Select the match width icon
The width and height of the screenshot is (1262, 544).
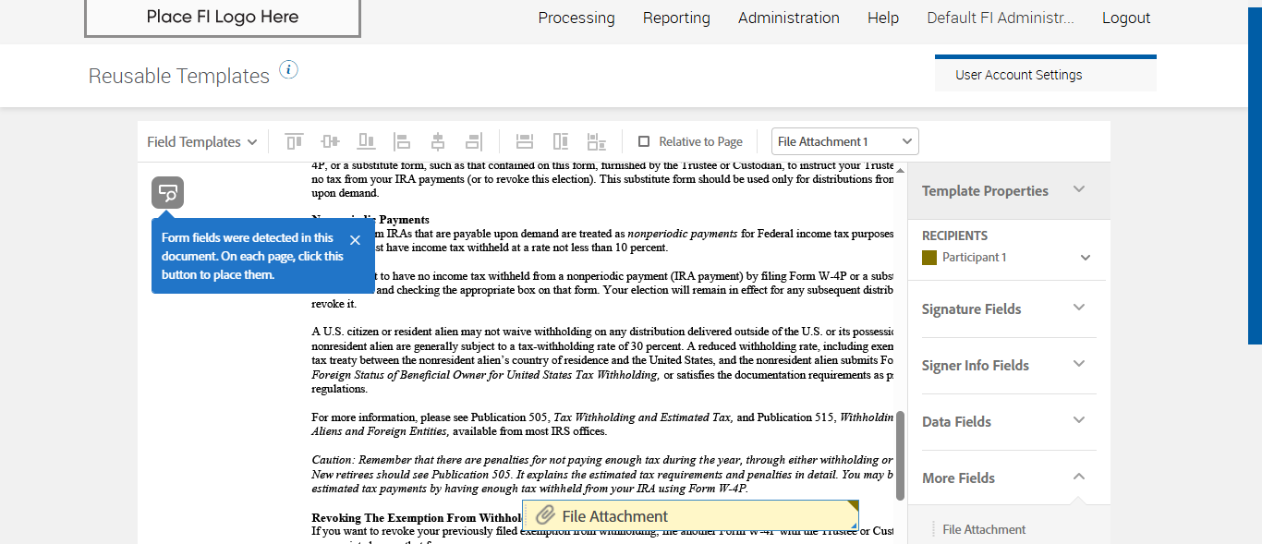pos(525,141)
